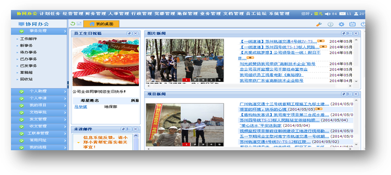Expand the 个人助理 section arrow
Viewport: 391px width, 175px height.
[65, 92]
